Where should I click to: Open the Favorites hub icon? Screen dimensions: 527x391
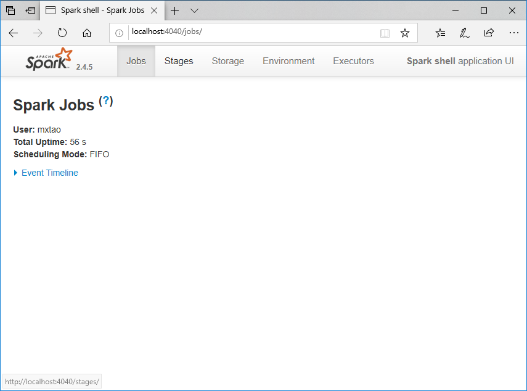click(x=439, y=33)
